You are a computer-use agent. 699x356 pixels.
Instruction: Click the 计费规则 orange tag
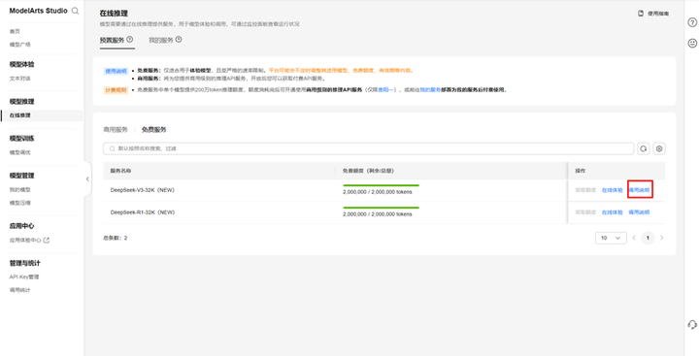tap(116, 90)
